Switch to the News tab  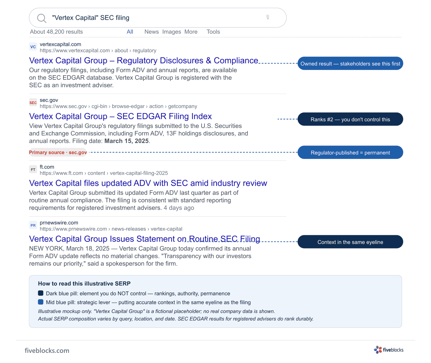[151, 32]
